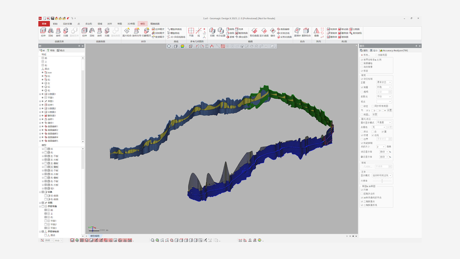The height and width of the screenshot is (259, 460).
Task: Open the 视点 dropdown in display panel
Action: (384, 101)
